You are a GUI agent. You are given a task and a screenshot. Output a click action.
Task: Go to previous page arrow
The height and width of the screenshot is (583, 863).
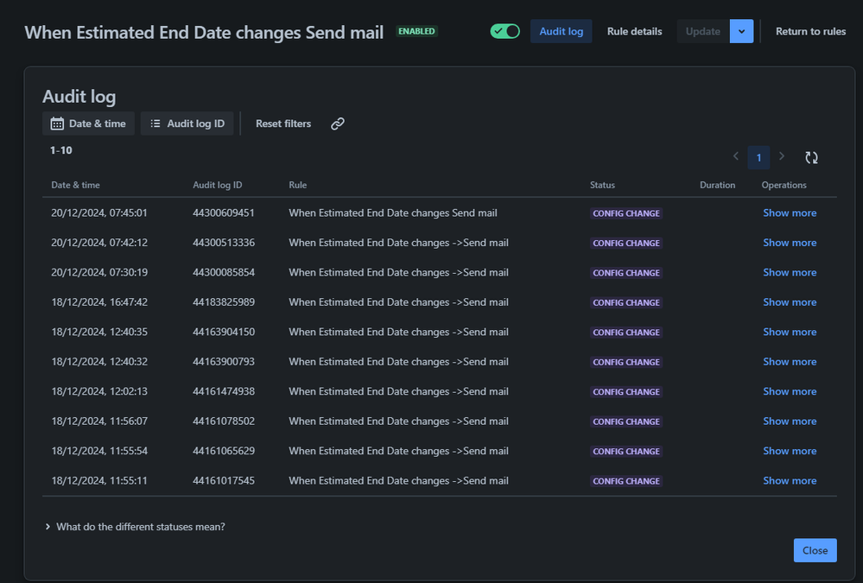[x=735, y=156]
